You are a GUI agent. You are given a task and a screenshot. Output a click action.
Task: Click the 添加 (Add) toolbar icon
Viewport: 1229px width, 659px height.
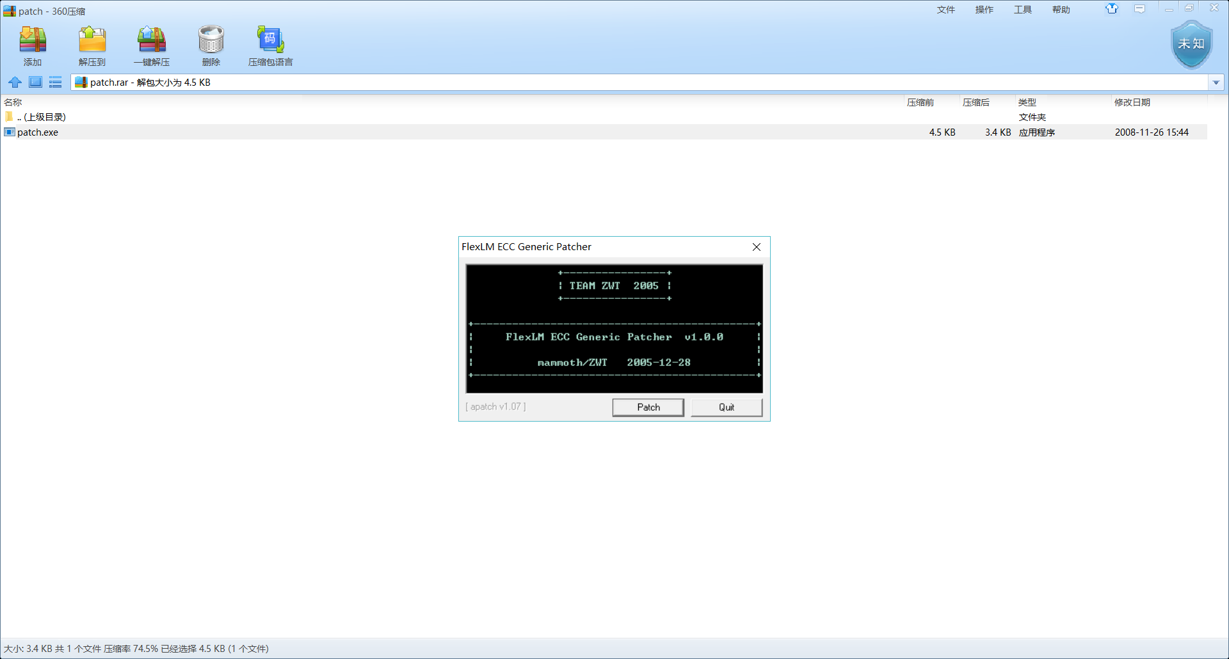tap(33, 40)
